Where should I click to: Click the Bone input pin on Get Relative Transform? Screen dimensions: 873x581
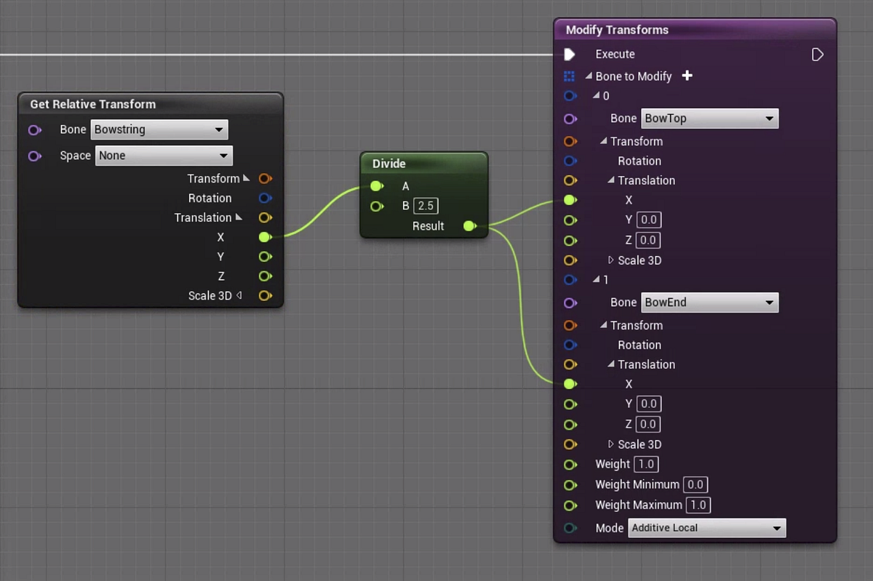(x=33, y=129)
